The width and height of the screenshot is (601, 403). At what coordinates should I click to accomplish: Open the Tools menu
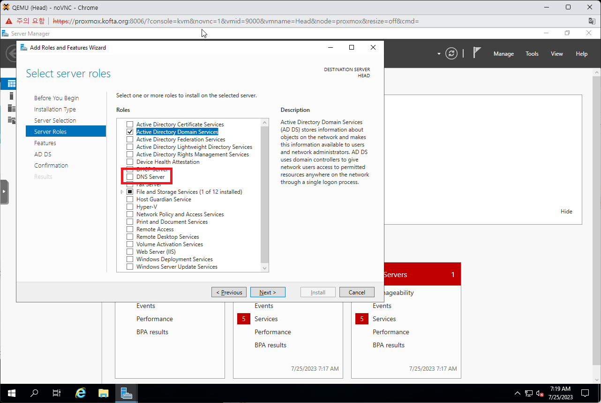(x=532, y=53)
